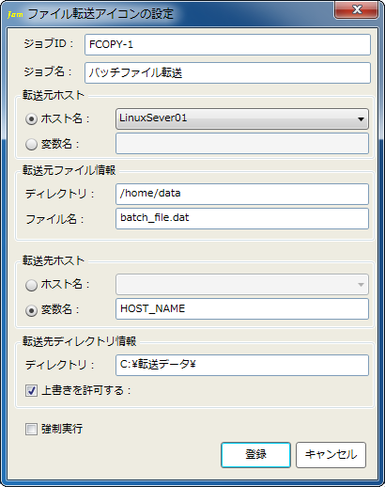Select the destination host 変数名 radio button
This screenshot has height=487, width=385.
[x=31, y=310]
